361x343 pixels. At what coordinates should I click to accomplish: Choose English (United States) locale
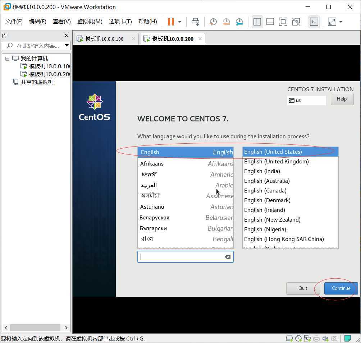point(291,152)
